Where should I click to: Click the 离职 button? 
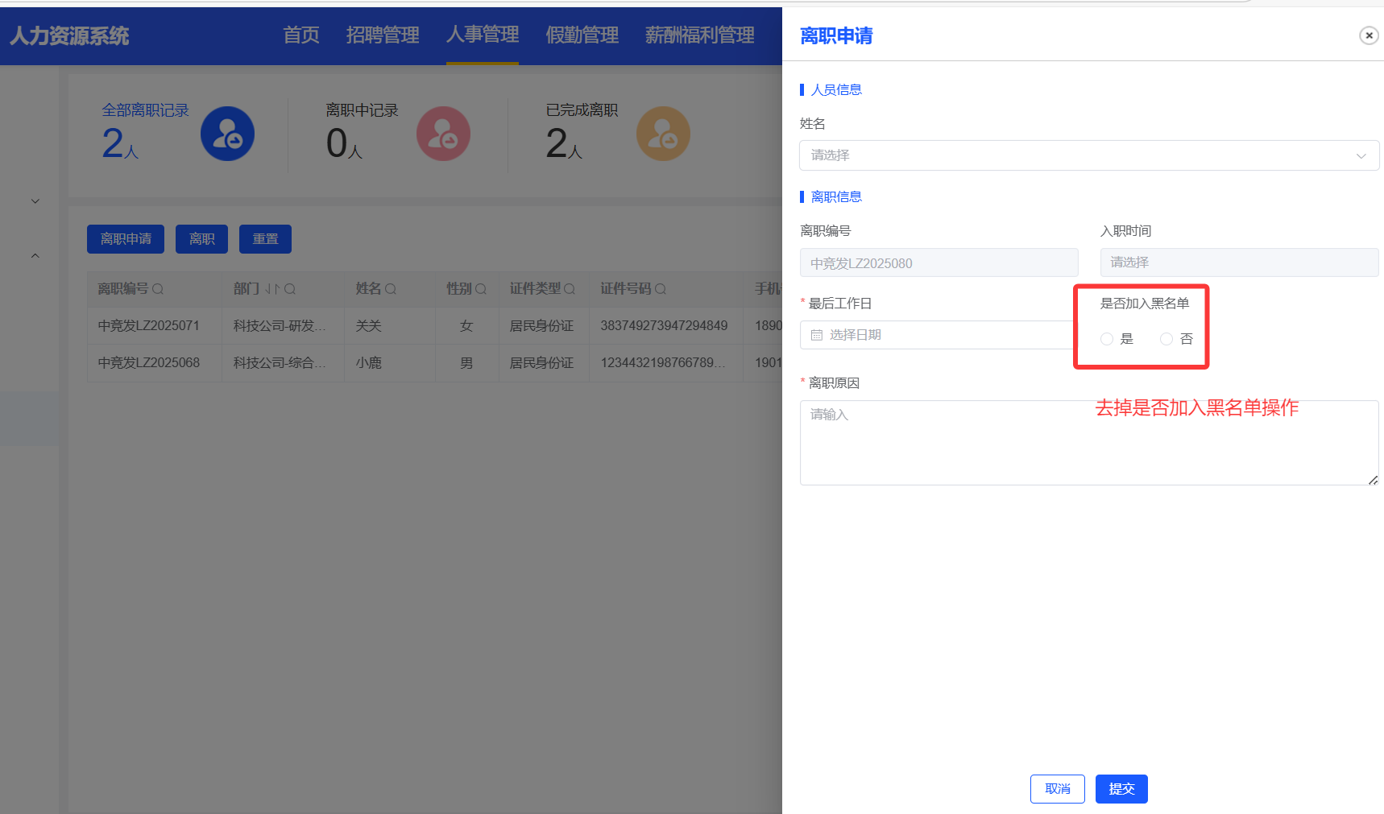coord(201,239)
